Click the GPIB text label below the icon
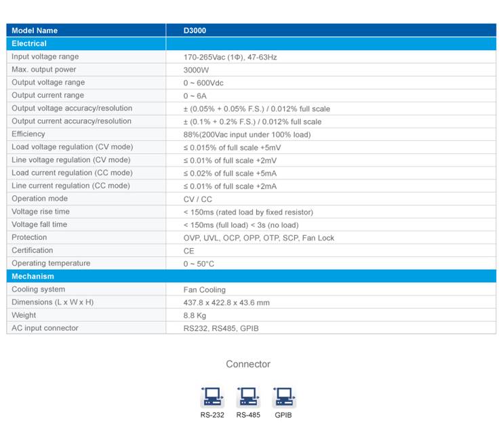Viewport: 503px width, 440px height. pos(283,415)
